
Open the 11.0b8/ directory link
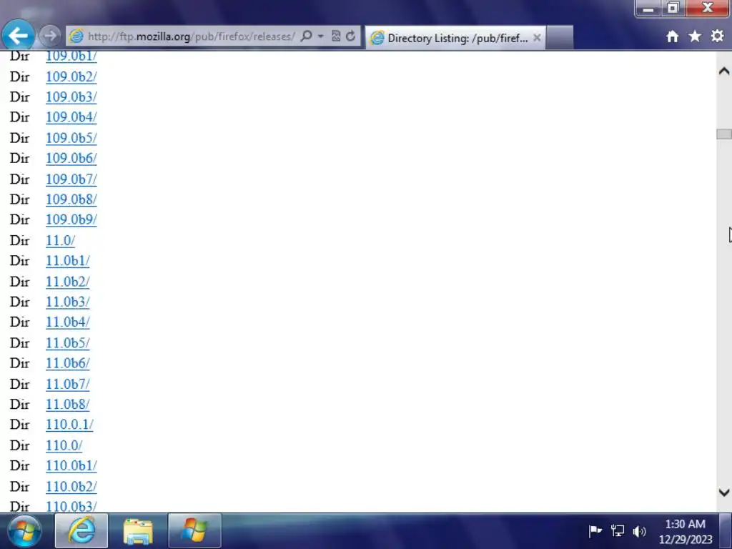[68, 405]
